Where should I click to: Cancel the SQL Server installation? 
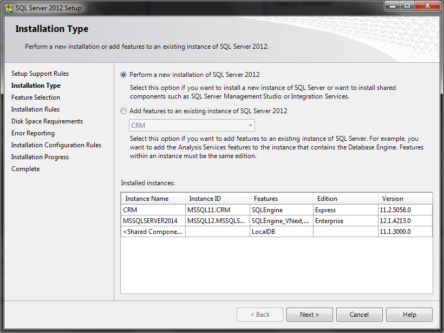click(x=359, y=314)
